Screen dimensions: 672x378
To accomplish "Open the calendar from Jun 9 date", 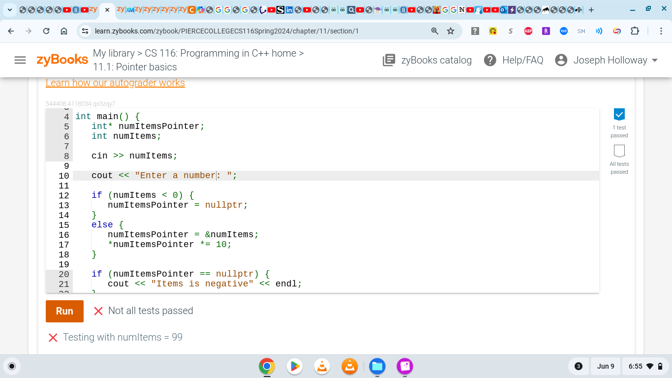I will click(606, 366).
